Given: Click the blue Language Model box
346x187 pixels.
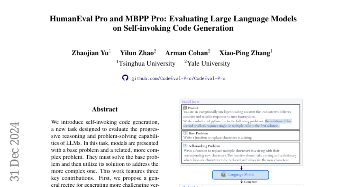Looking at the screenshot, I should [240, 175].
